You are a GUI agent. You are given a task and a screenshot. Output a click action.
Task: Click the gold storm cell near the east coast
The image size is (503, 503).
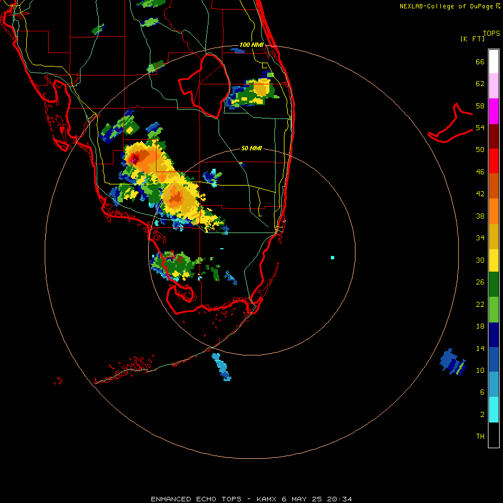pyautogui.click(x=262, y=88)
